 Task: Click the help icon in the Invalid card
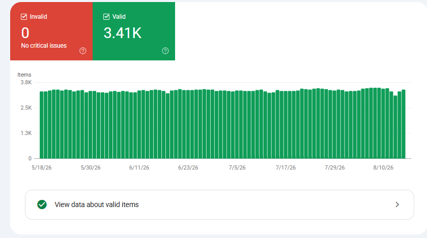(83, 51)
